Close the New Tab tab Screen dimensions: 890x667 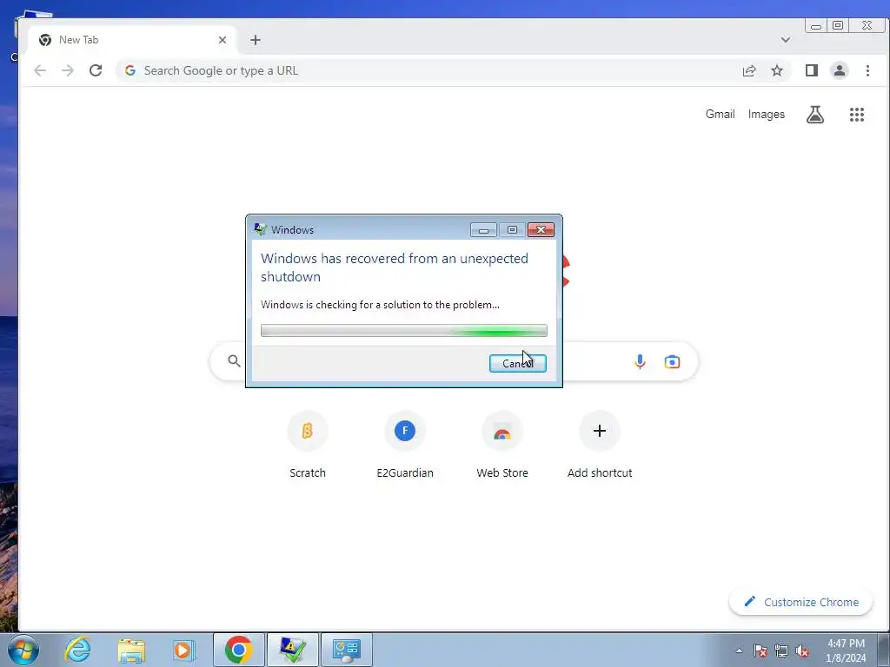[222, 40]
